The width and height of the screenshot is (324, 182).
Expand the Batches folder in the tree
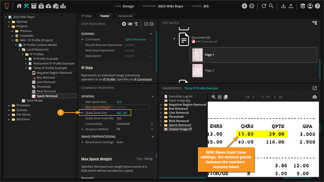[9, 22]
